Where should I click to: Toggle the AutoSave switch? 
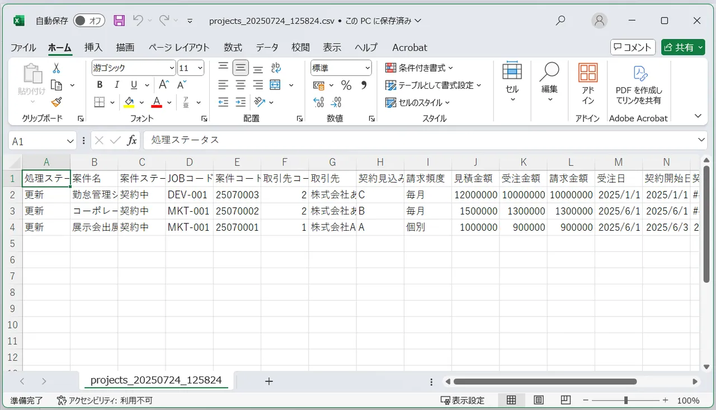click(89, 21)
